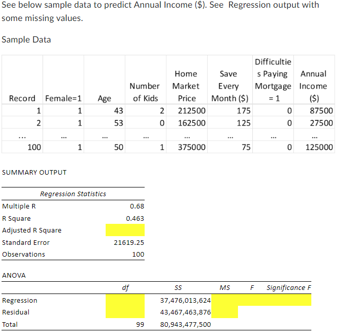Click the 'Sample Data' heading
Screen dimensions: 358x335
click(x=26, y=39)
